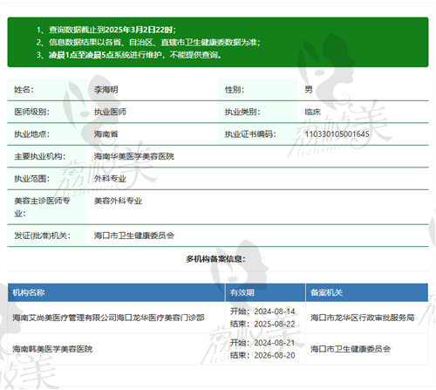The image size is (436, 390).
Task: Select 海南华美医学美容医院 main institution value
Action: pos(134,156)
